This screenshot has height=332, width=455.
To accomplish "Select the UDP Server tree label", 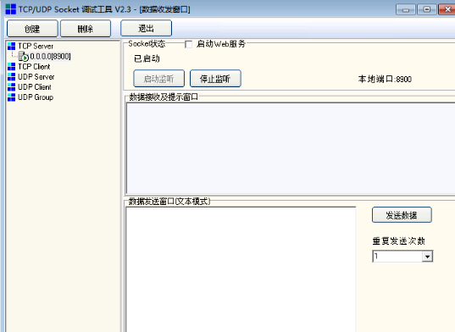I will (36, 77).
